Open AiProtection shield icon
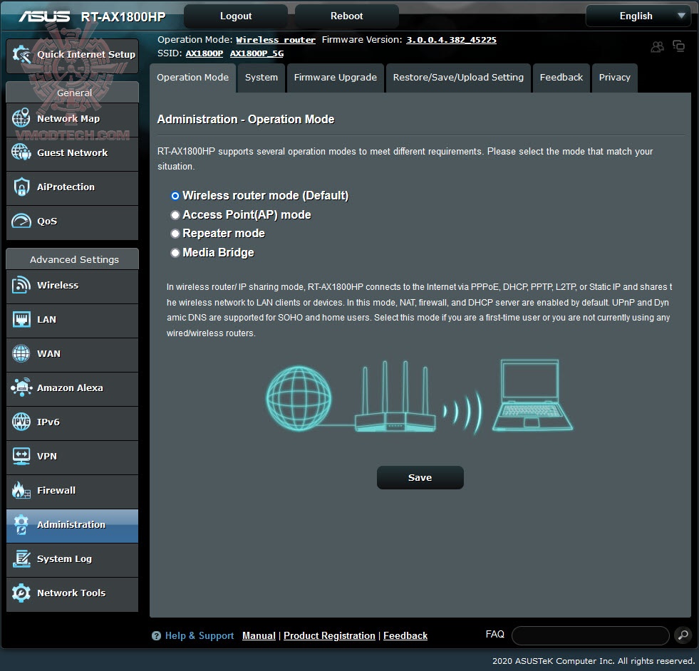Viewport: 699px width, 671px height. (21, 187)
